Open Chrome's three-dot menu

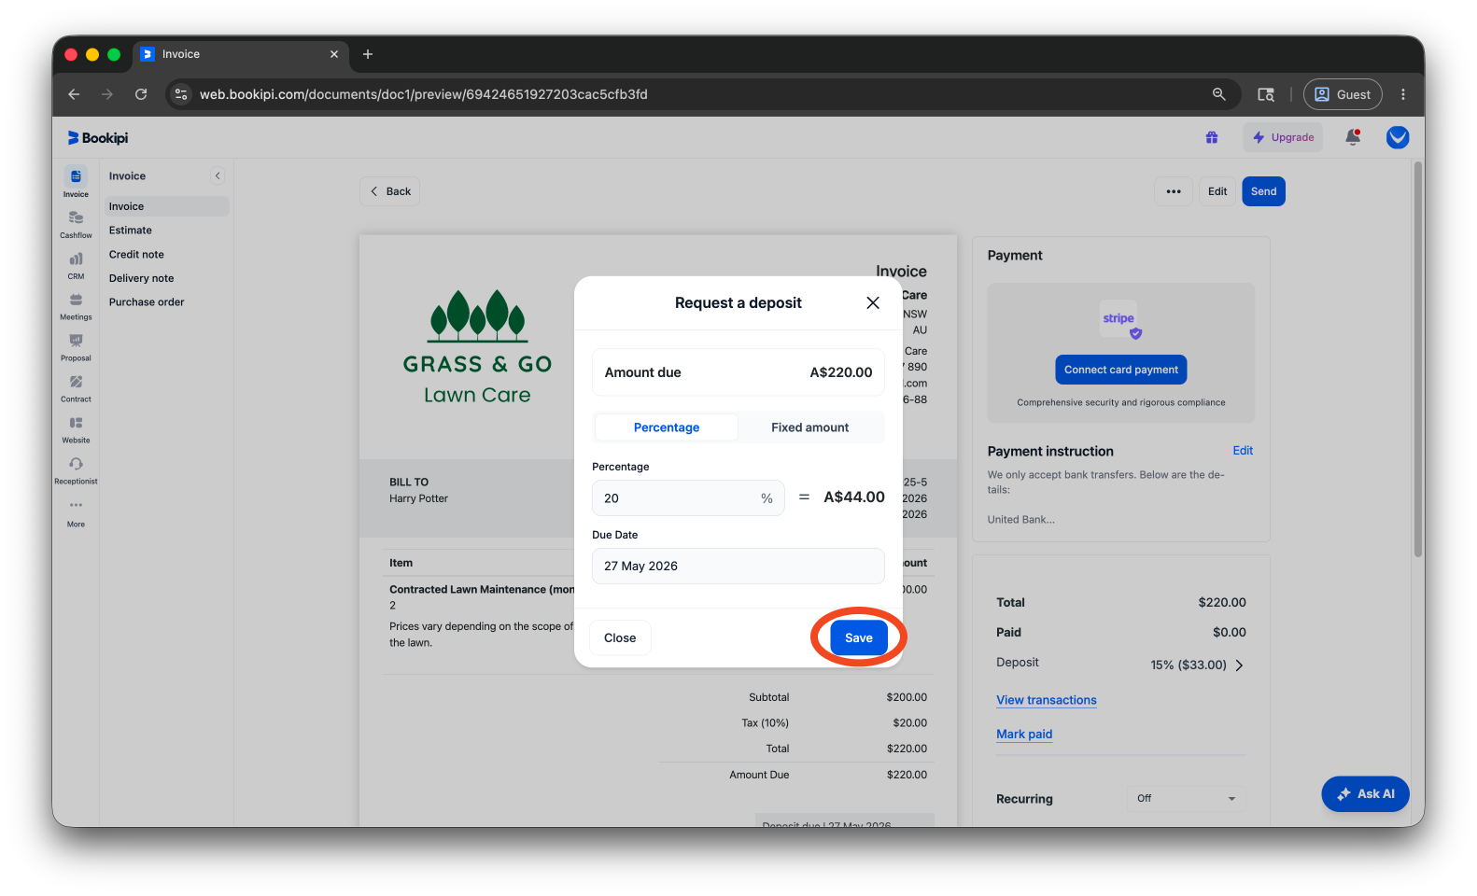(1403, 94)
